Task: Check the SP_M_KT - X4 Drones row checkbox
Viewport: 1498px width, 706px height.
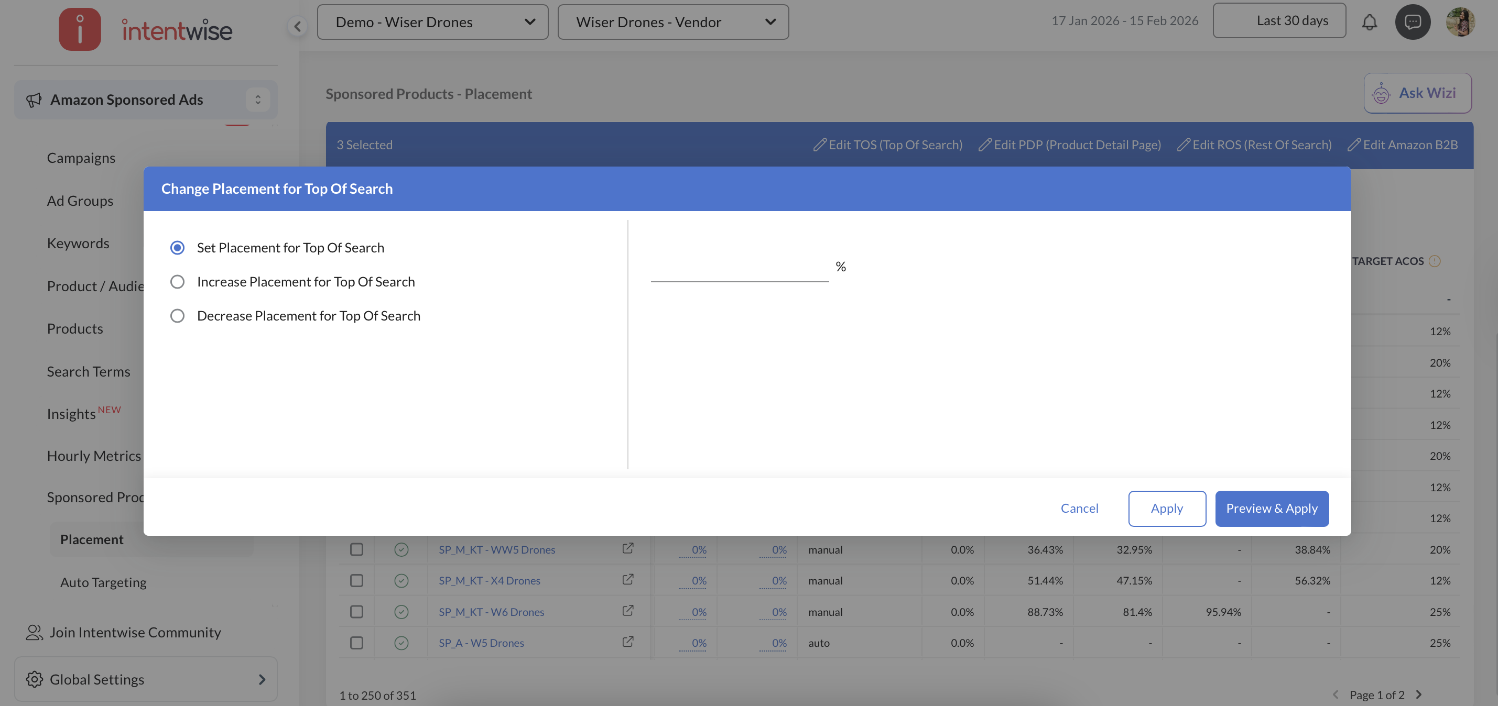Action: [356, 580]
